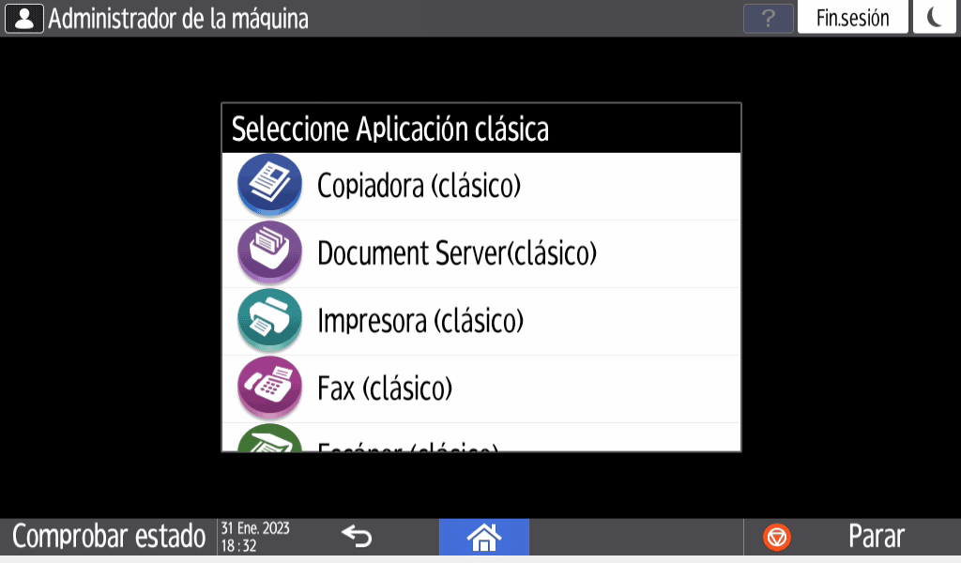The image size is (961, 563).
Task: Click the green Escáner icon
Action: click(x=269, y=438)
